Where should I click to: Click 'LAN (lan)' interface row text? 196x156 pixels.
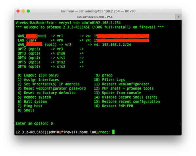[x=27, y=40]
